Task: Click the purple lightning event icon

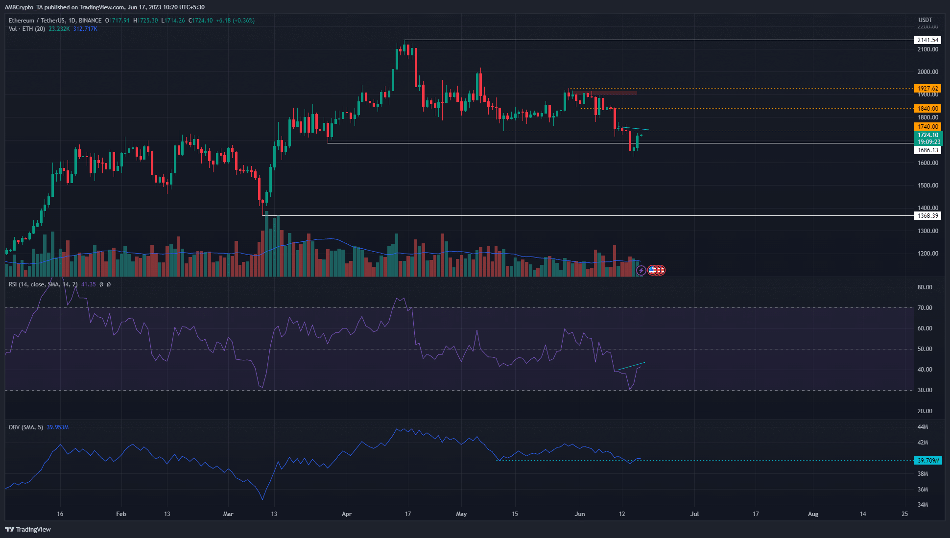Action: click(x=641, y=270)
